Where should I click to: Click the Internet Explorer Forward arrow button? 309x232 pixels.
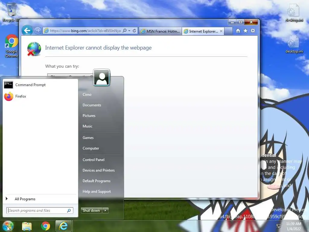tap(37, 31)
